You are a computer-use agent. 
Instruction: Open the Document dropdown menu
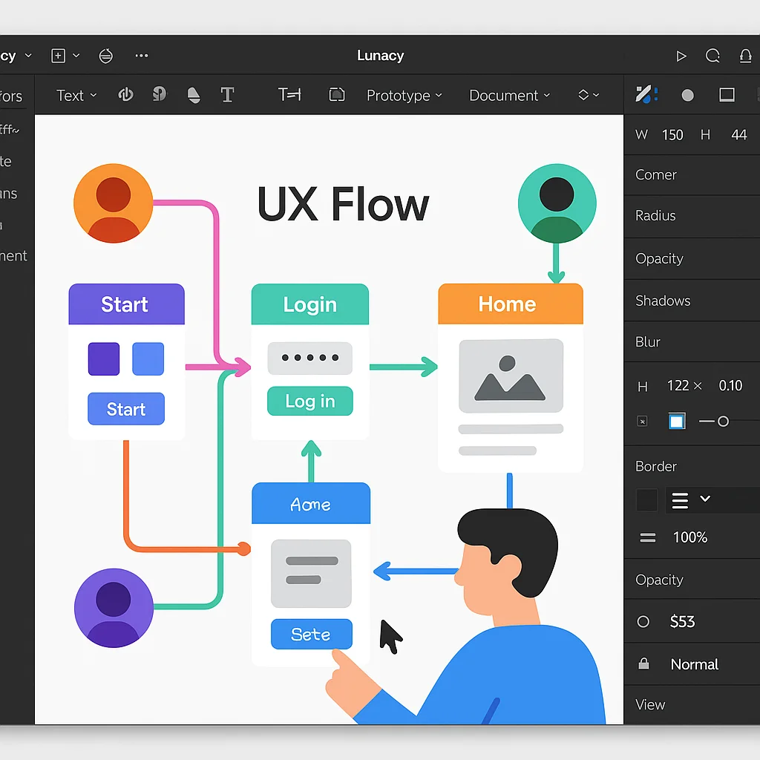click(509, 95)
